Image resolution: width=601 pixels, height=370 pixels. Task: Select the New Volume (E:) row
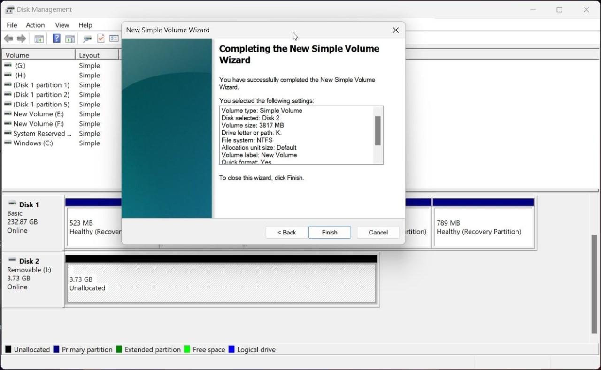pyautogui.click(x=61, y=114)
